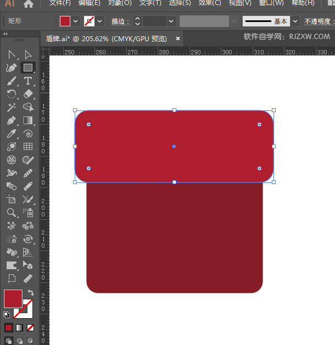Switch to Draw Behind mode
335x345 pixels.
coord(20,341)
